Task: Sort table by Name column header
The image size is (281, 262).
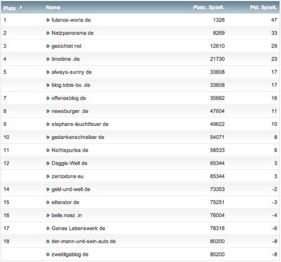Action: pos(53,7)
